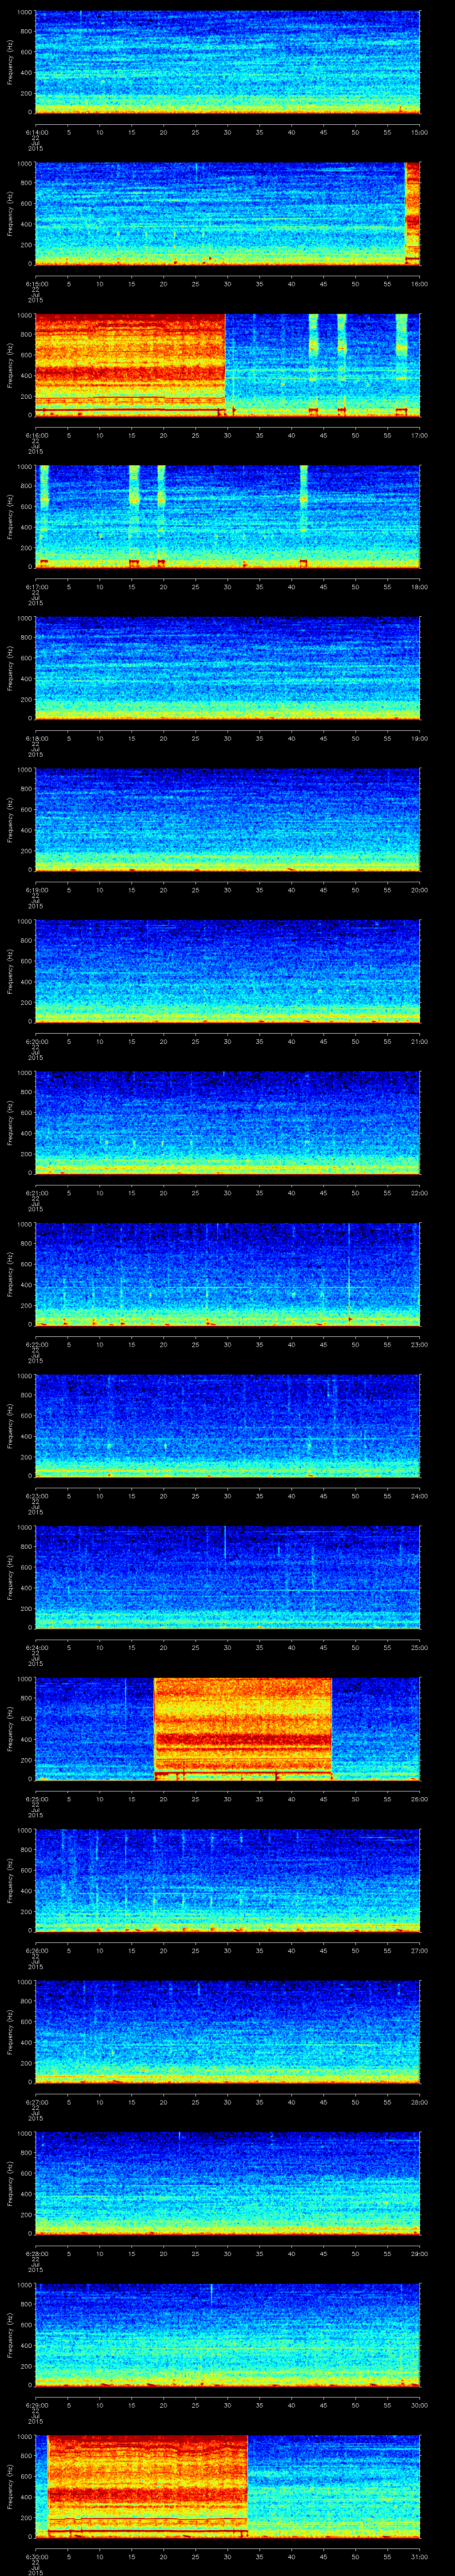Click the '6:21:00' start time label

pos(36,1193)
